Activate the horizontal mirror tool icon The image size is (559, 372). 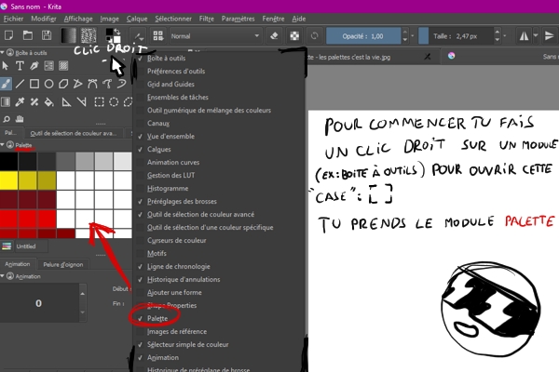(x=524, y=35)
